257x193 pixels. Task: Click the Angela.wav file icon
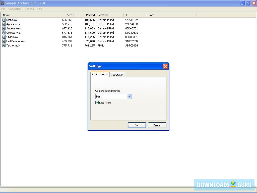pos(4,28)
